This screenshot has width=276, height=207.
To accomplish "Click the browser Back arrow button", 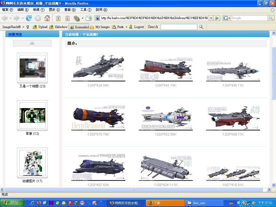I will pos(5,18).
